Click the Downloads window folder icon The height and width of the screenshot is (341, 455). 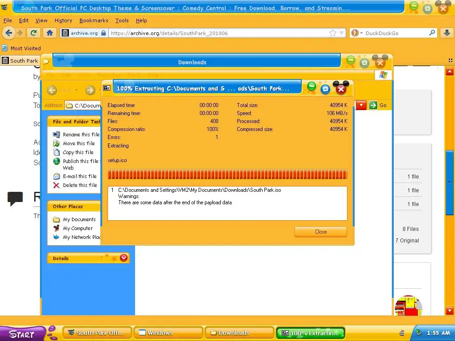(46, 61)
